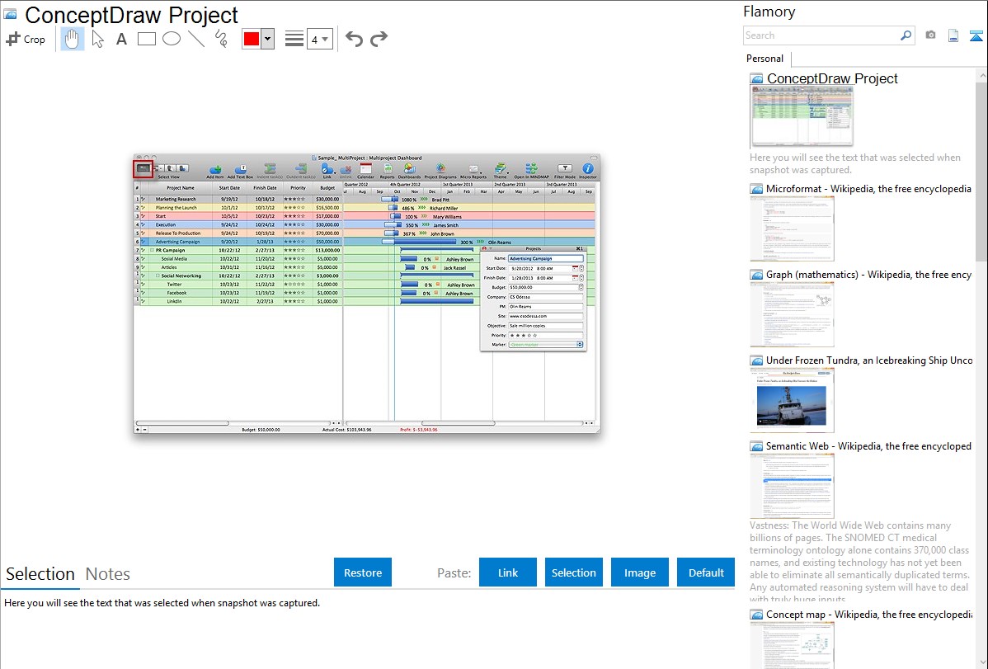Click the Image paste button
The image size is (988, 669).
pos(640,572)
